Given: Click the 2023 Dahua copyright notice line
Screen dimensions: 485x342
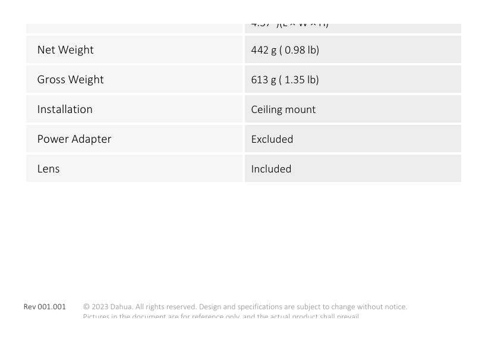Looking at the screenshot, I should [245, 307].
